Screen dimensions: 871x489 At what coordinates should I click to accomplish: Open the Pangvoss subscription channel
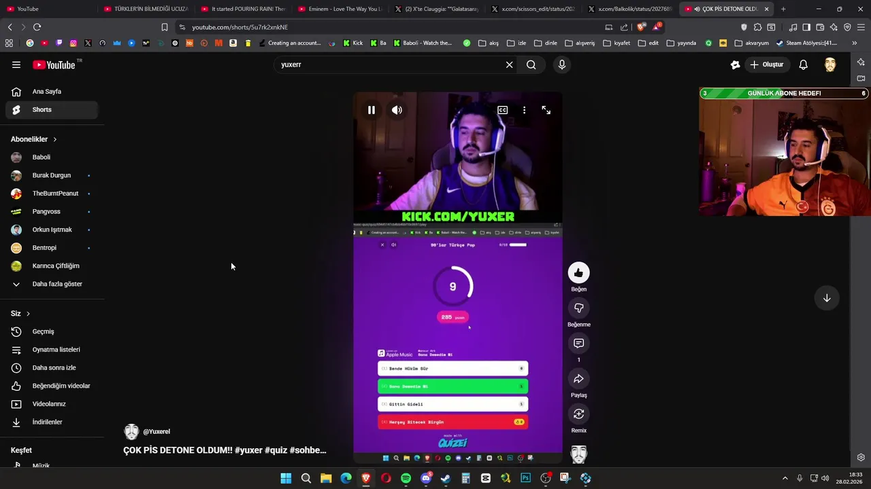(52, 212)
